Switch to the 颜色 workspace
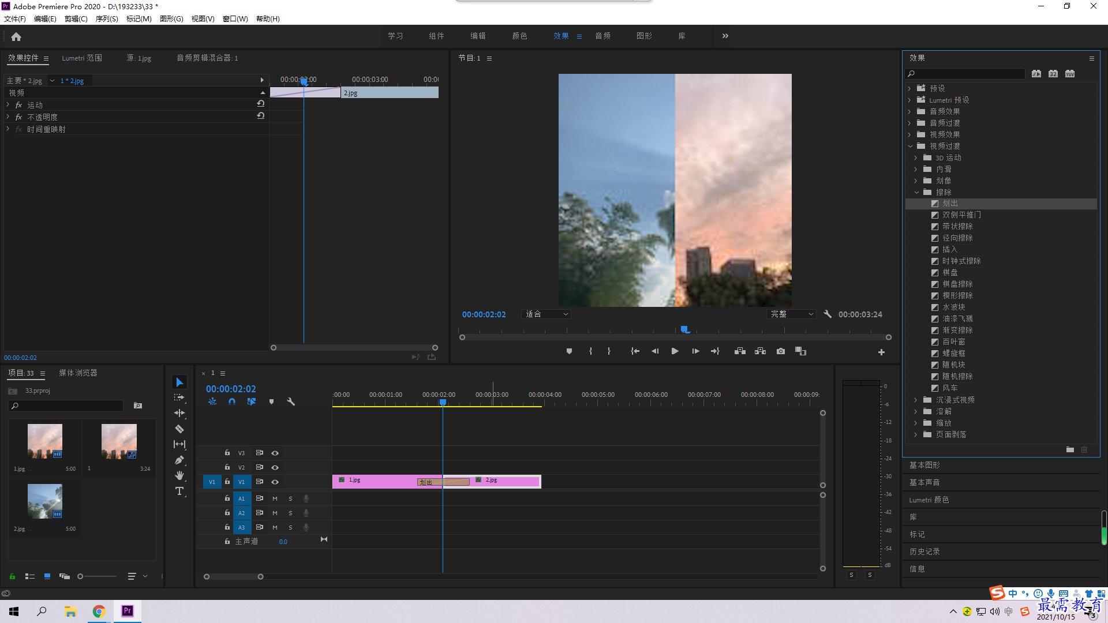The height and width of the screenshot is (623, 1108). 519,36
